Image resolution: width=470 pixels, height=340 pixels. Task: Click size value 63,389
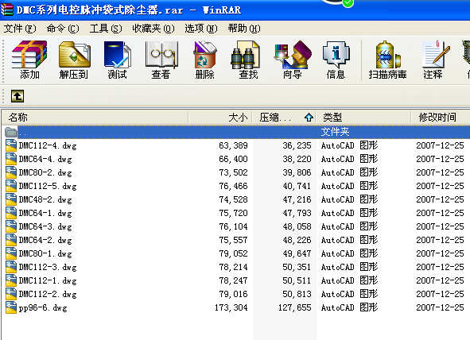pyautogui.click(x=233, y=145)
